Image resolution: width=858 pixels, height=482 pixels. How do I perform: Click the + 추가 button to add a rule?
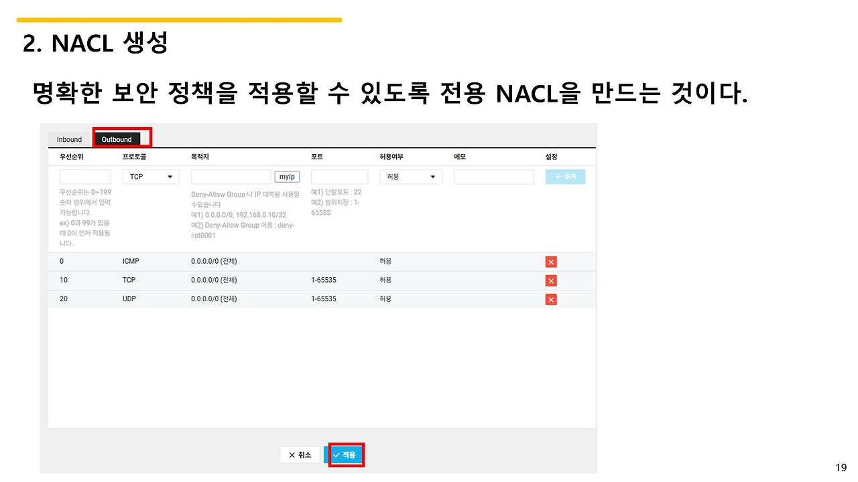565,176
